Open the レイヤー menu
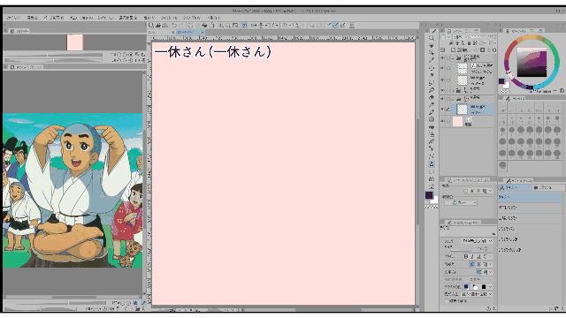 tap(105, 18)
